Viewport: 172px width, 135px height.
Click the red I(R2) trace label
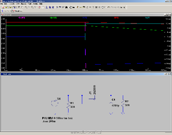tap(116, 18)
